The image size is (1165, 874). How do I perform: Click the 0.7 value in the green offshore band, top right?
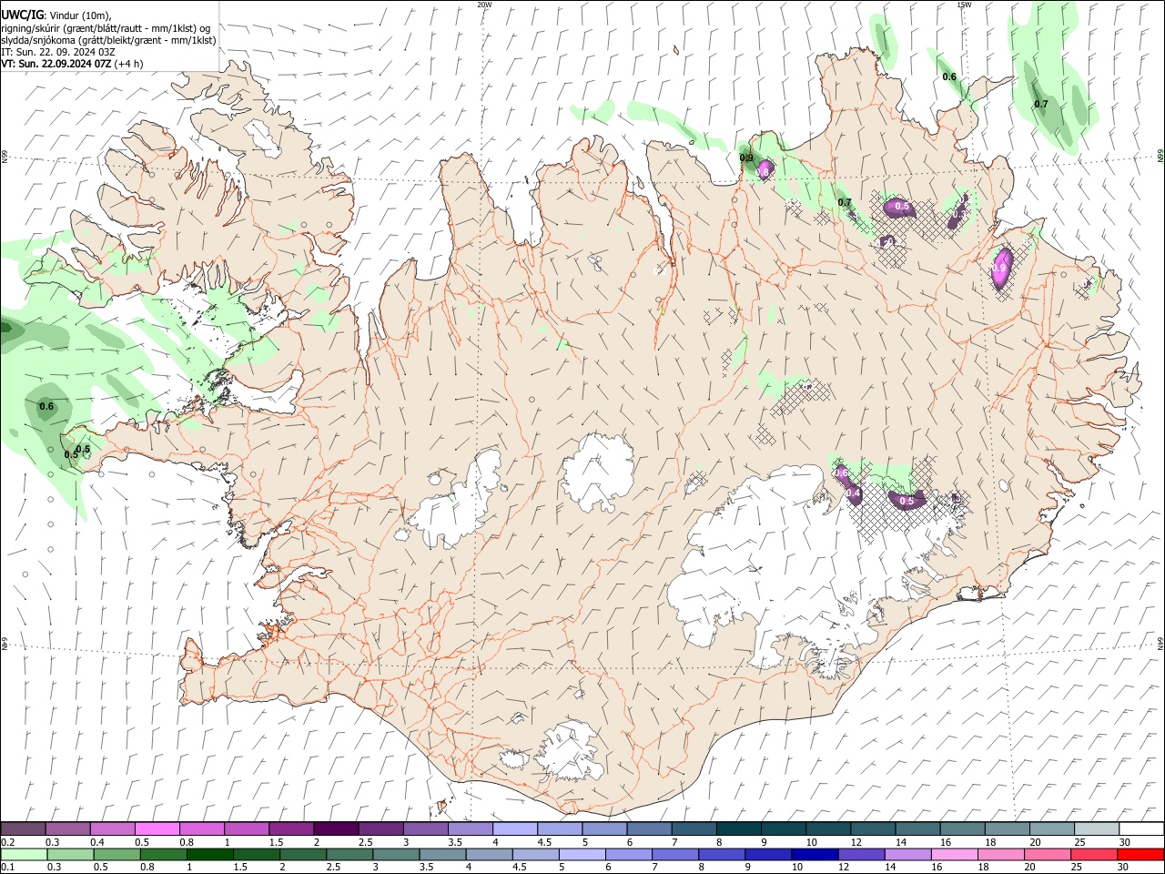[1041, 104]
